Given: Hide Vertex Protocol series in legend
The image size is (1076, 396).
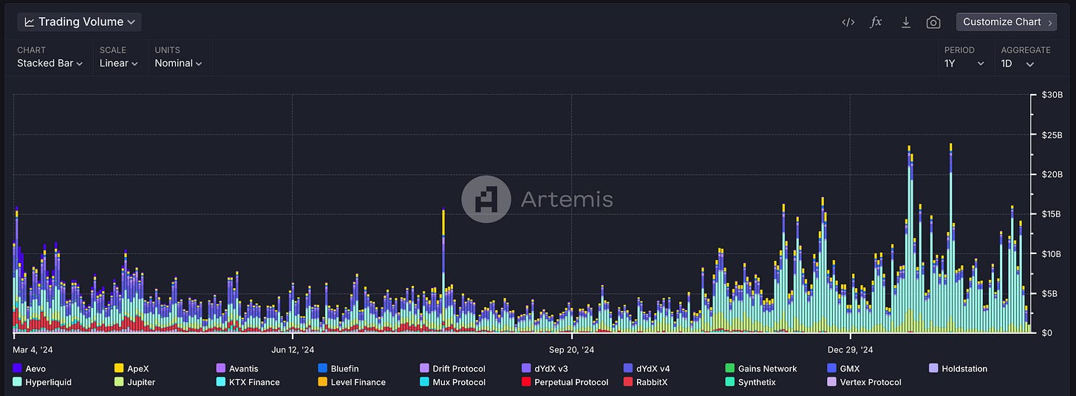Looking at the screenshot, I should point(864,383).
